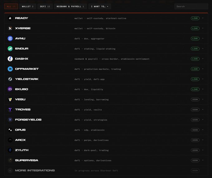This screenshot has width=212, height=178.
Task: Click "defi · prediction-markets, trading" description
Action: pos(98,69)
